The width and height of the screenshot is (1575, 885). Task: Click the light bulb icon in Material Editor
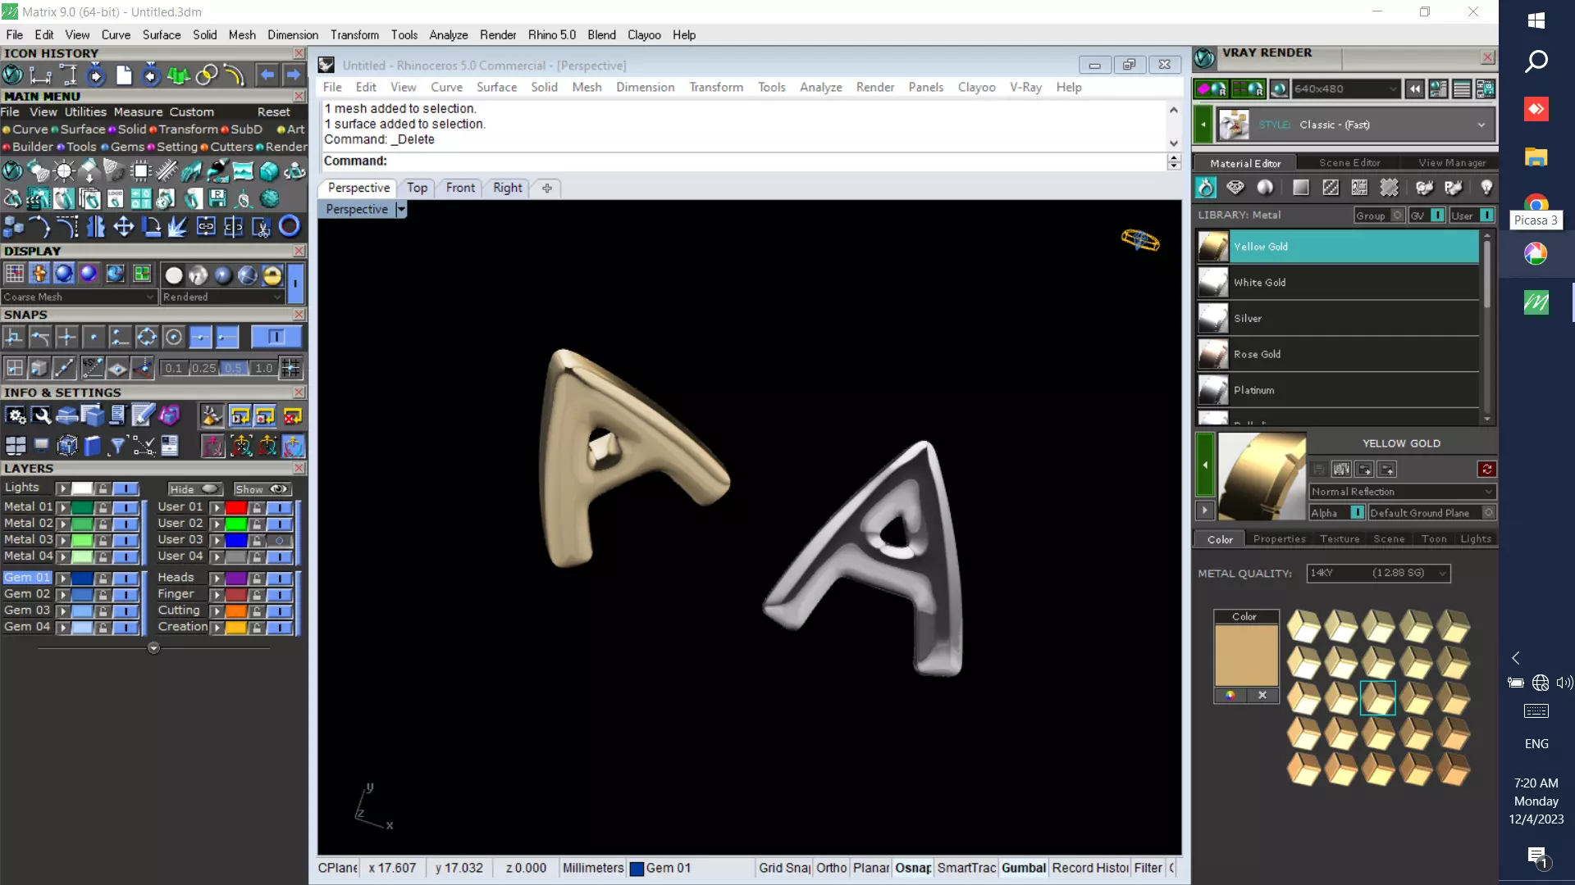[x=1486, y=188]
